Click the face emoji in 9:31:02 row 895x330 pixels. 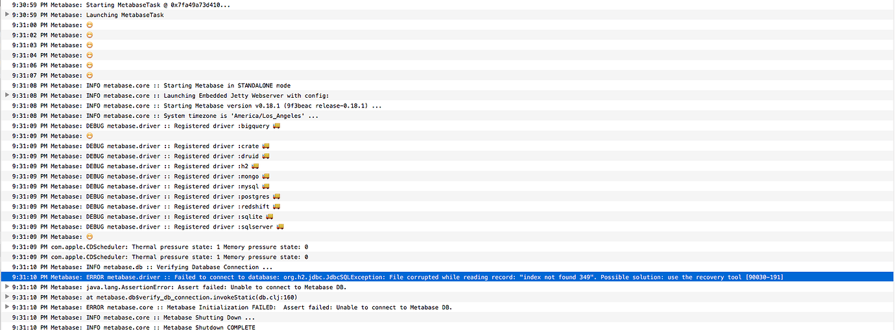pyautogui.click(x=89, y=35)
